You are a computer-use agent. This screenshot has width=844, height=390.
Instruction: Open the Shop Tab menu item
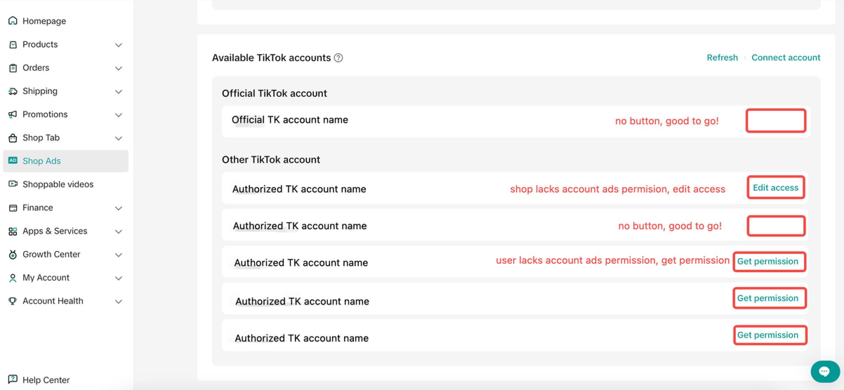click(41, 137)
